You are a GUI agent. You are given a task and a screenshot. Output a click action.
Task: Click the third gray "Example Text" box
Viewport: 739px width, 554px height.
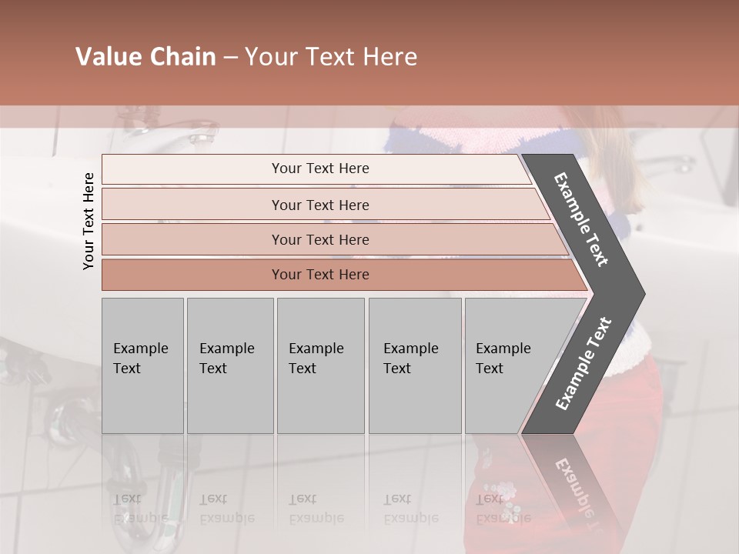[320, 365]
